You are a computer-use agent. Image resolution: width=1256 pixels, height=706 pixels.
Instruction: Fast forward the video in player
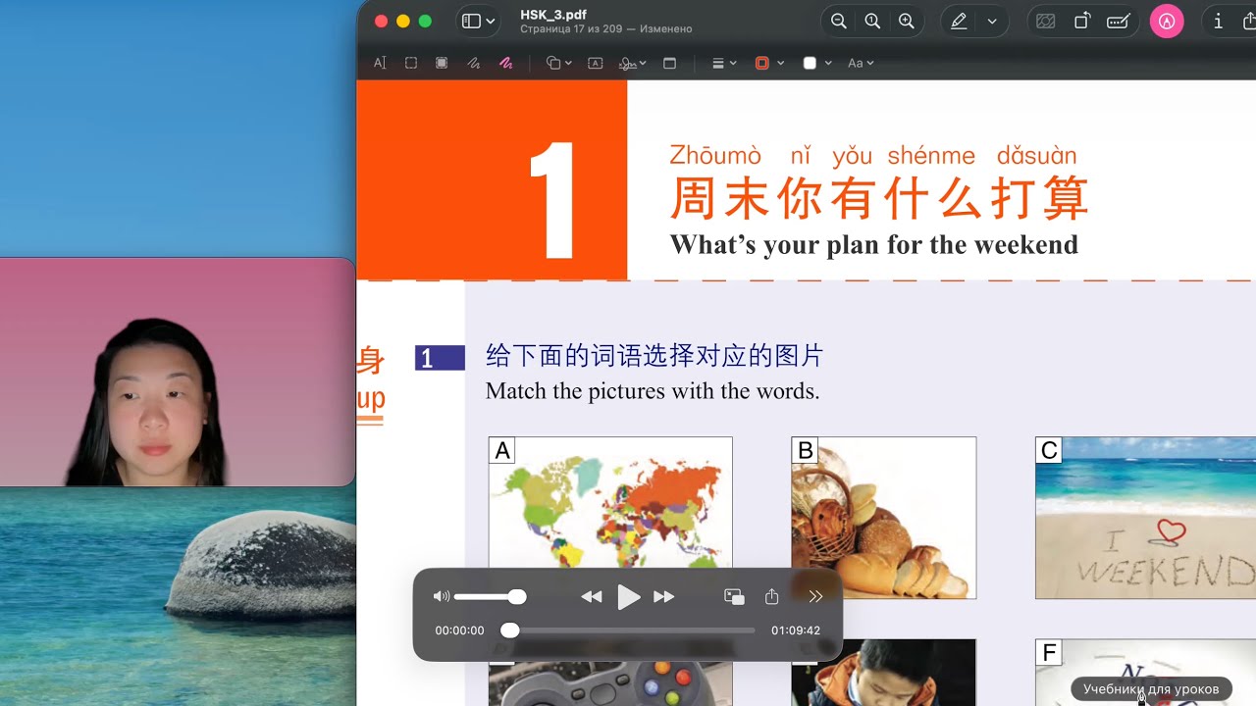(664, 596)
